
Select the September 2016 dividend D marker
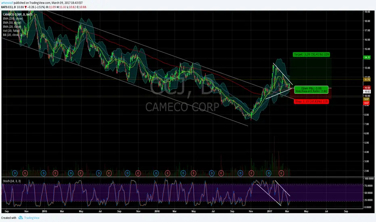[240, 173]
